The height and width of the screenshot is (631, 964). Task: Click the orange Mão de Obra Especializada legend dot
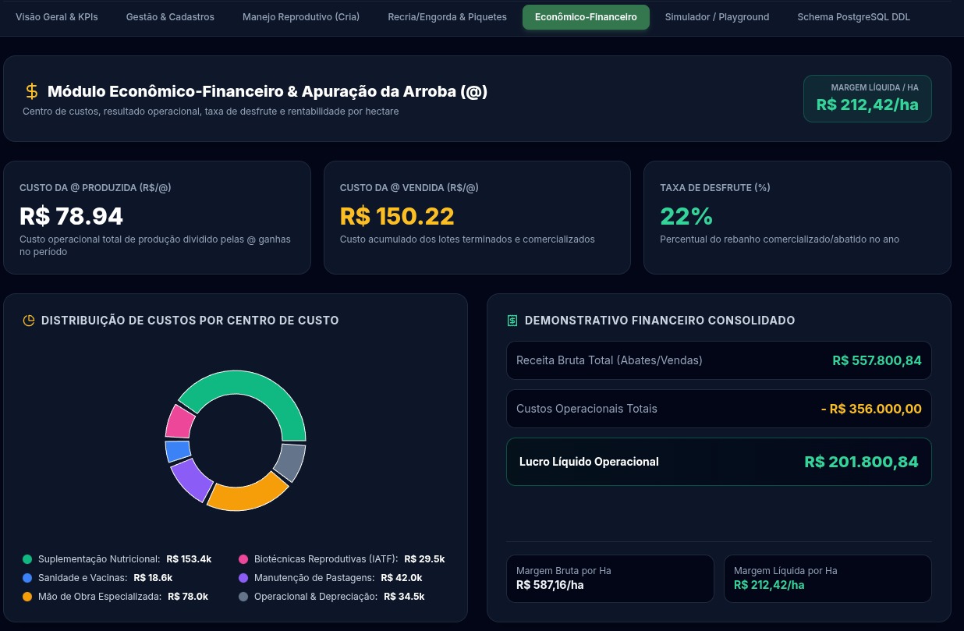coord(27,597)
